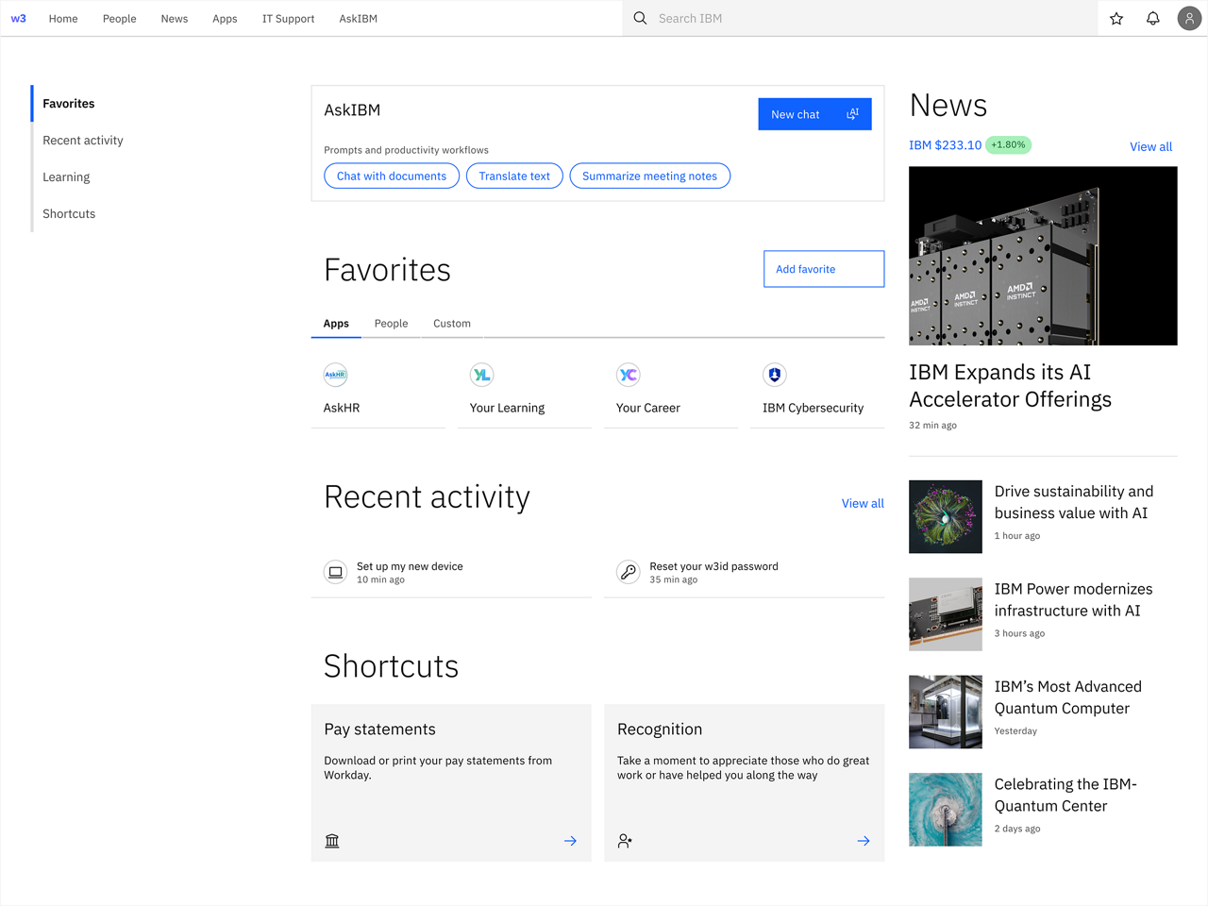View all recent activity

(x=863, y=504)
